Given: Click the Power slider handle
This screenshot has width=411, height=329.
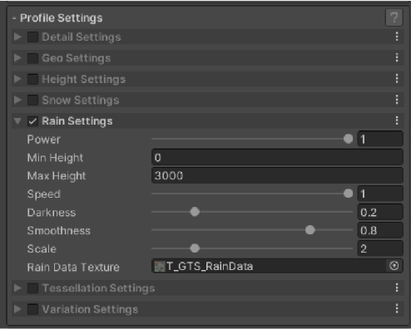Looking at the screenshot, I should (x=348, y=139).
